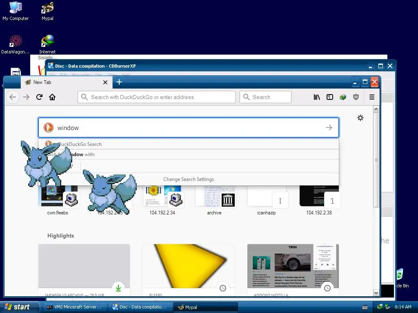Open the cvm.fleebs top site tile

[58, 200]
